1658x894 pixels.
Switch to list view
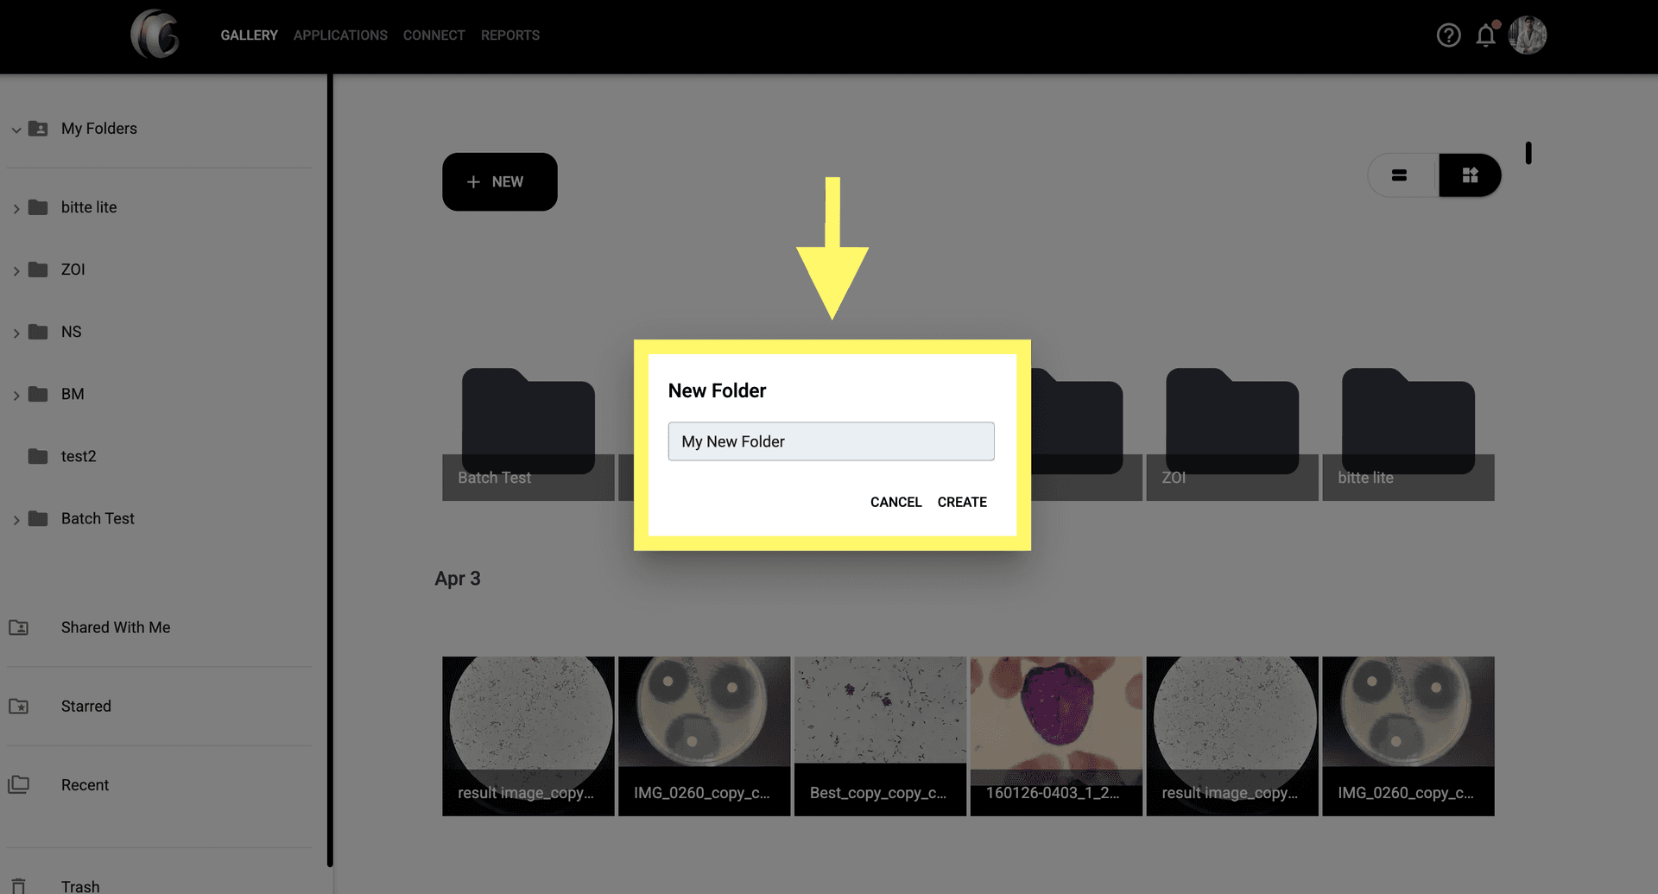(1400, 175)
